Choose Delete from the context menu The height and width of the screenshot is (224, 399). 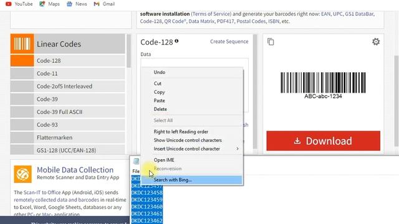point(192,110)
